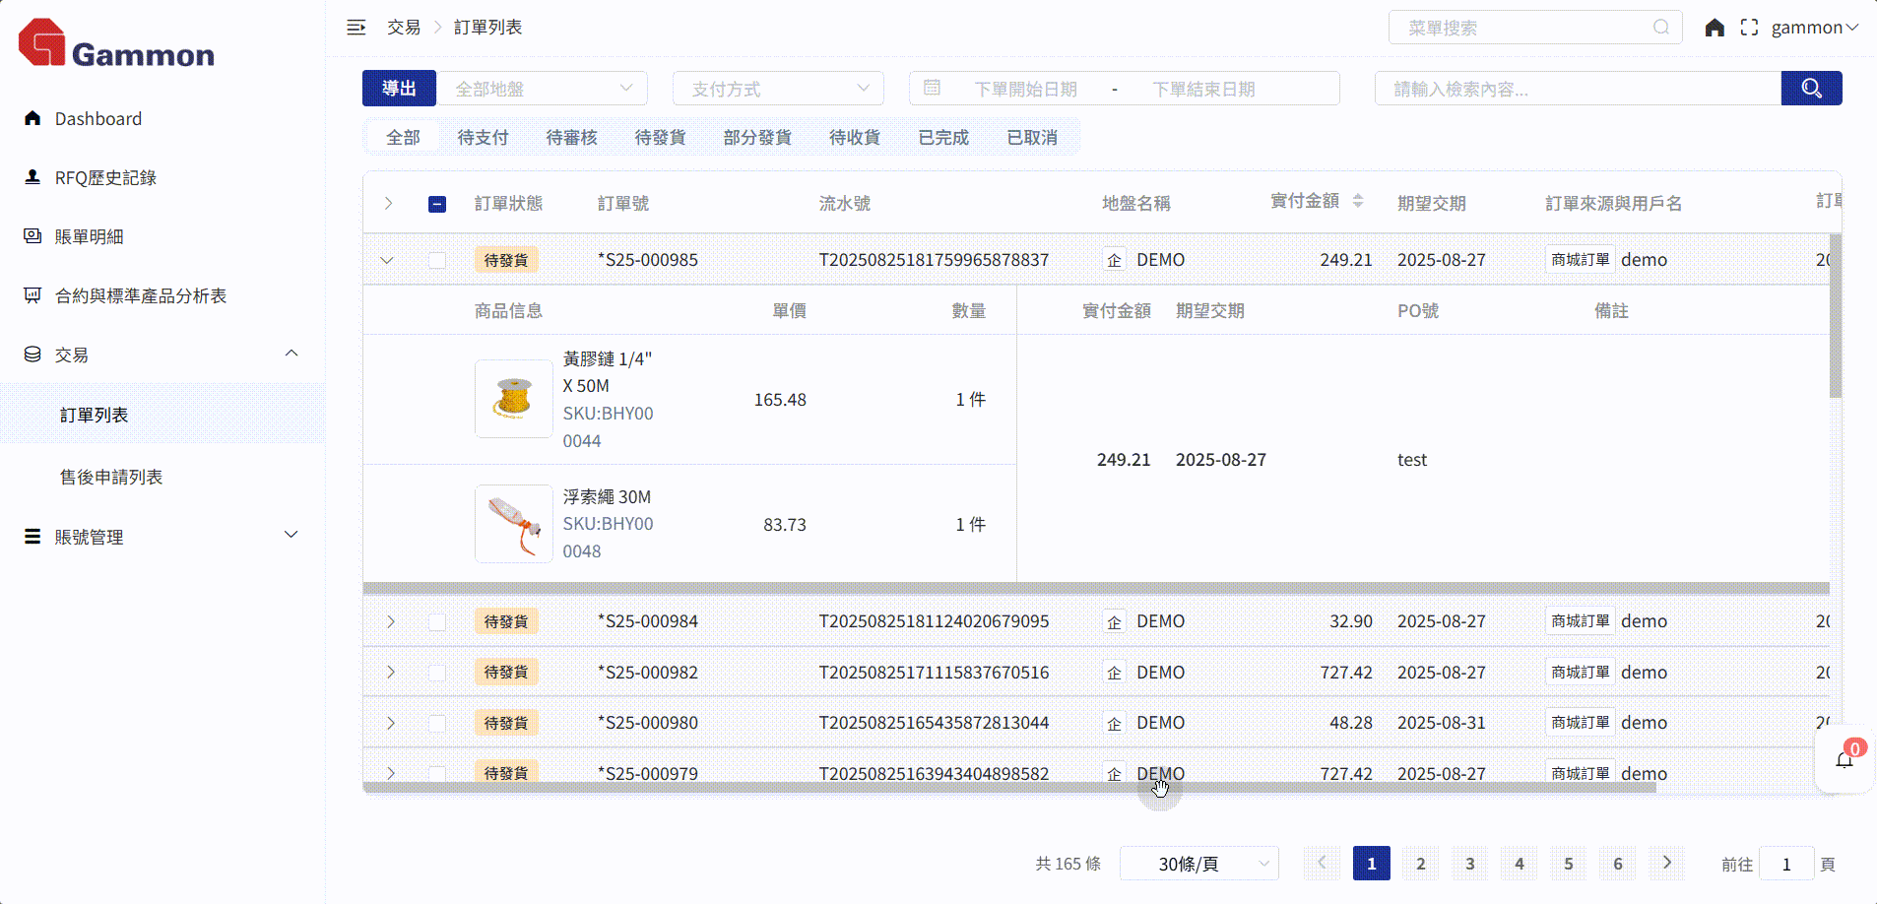Click the calendar icon in date range
Image resolution: width=1877 pixels, height=904 pixels.
coord(932,89)
